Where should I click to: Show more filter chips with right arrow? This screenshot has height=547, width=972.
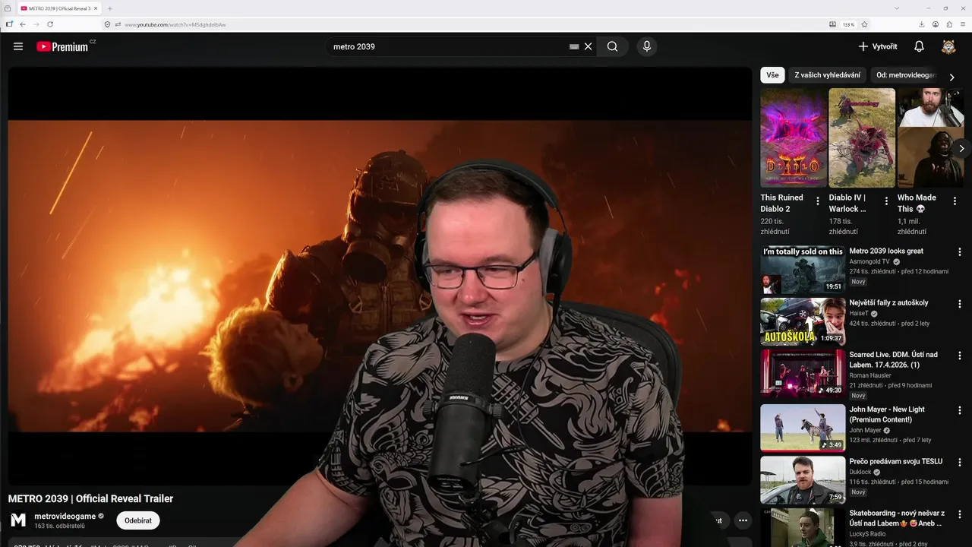pos(951,77)
